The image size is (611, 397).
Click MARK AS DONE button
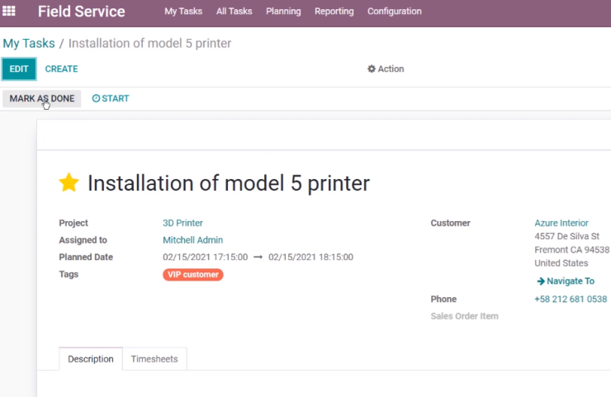click(x=41, y=98)
